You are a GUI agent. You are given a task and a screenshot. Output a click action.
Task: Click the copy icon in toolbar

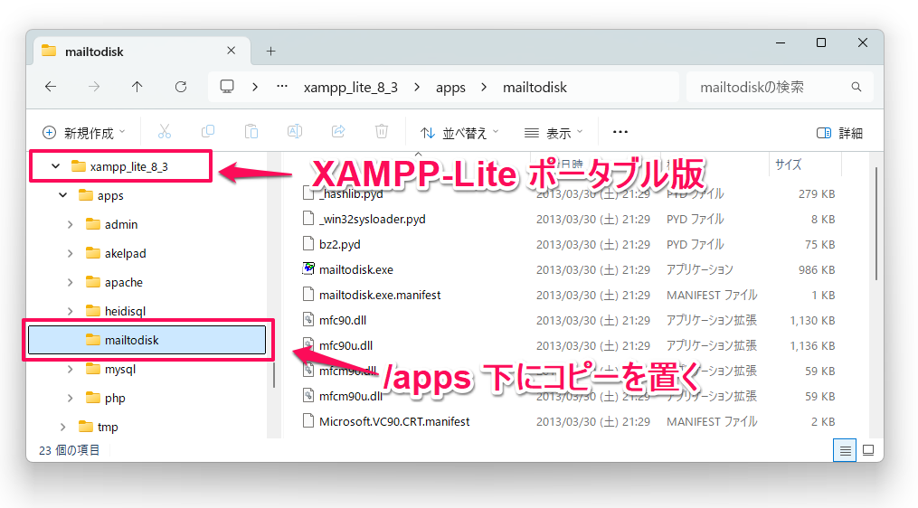click(x=208, y=132)
